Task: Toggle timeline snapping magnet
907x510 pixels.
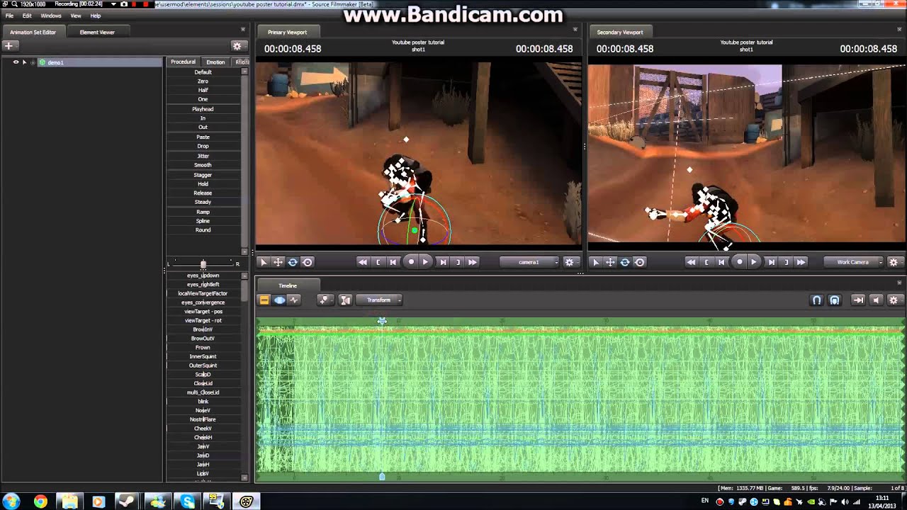Action: pos(816,300)
